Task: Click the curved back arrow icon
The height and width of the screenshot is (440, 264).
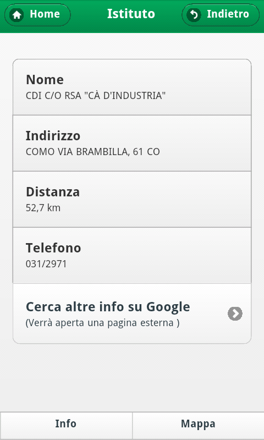Action: (194, 15)
